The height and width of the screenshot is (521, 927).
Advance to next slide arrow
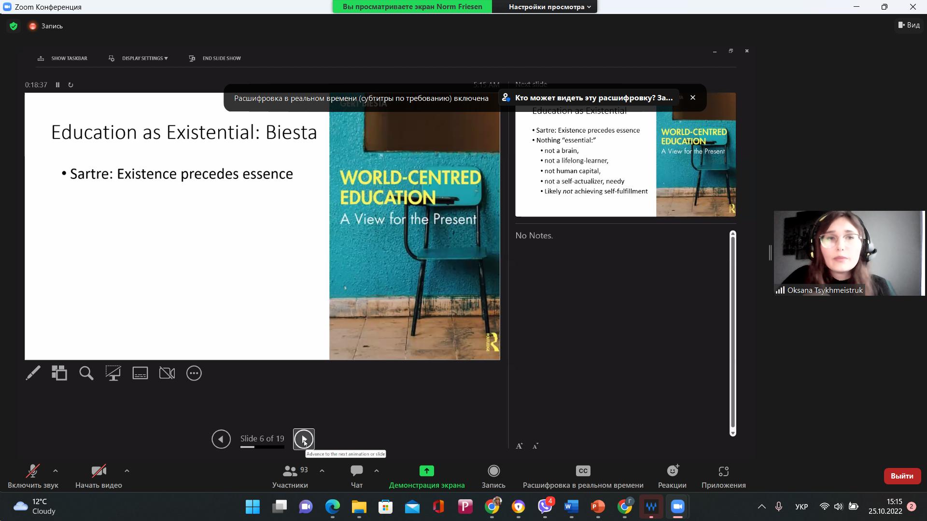304,439
